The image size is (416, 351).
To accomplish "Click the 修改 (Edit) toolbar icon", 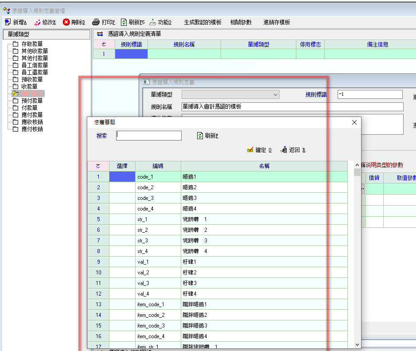I will pos(38,22).
